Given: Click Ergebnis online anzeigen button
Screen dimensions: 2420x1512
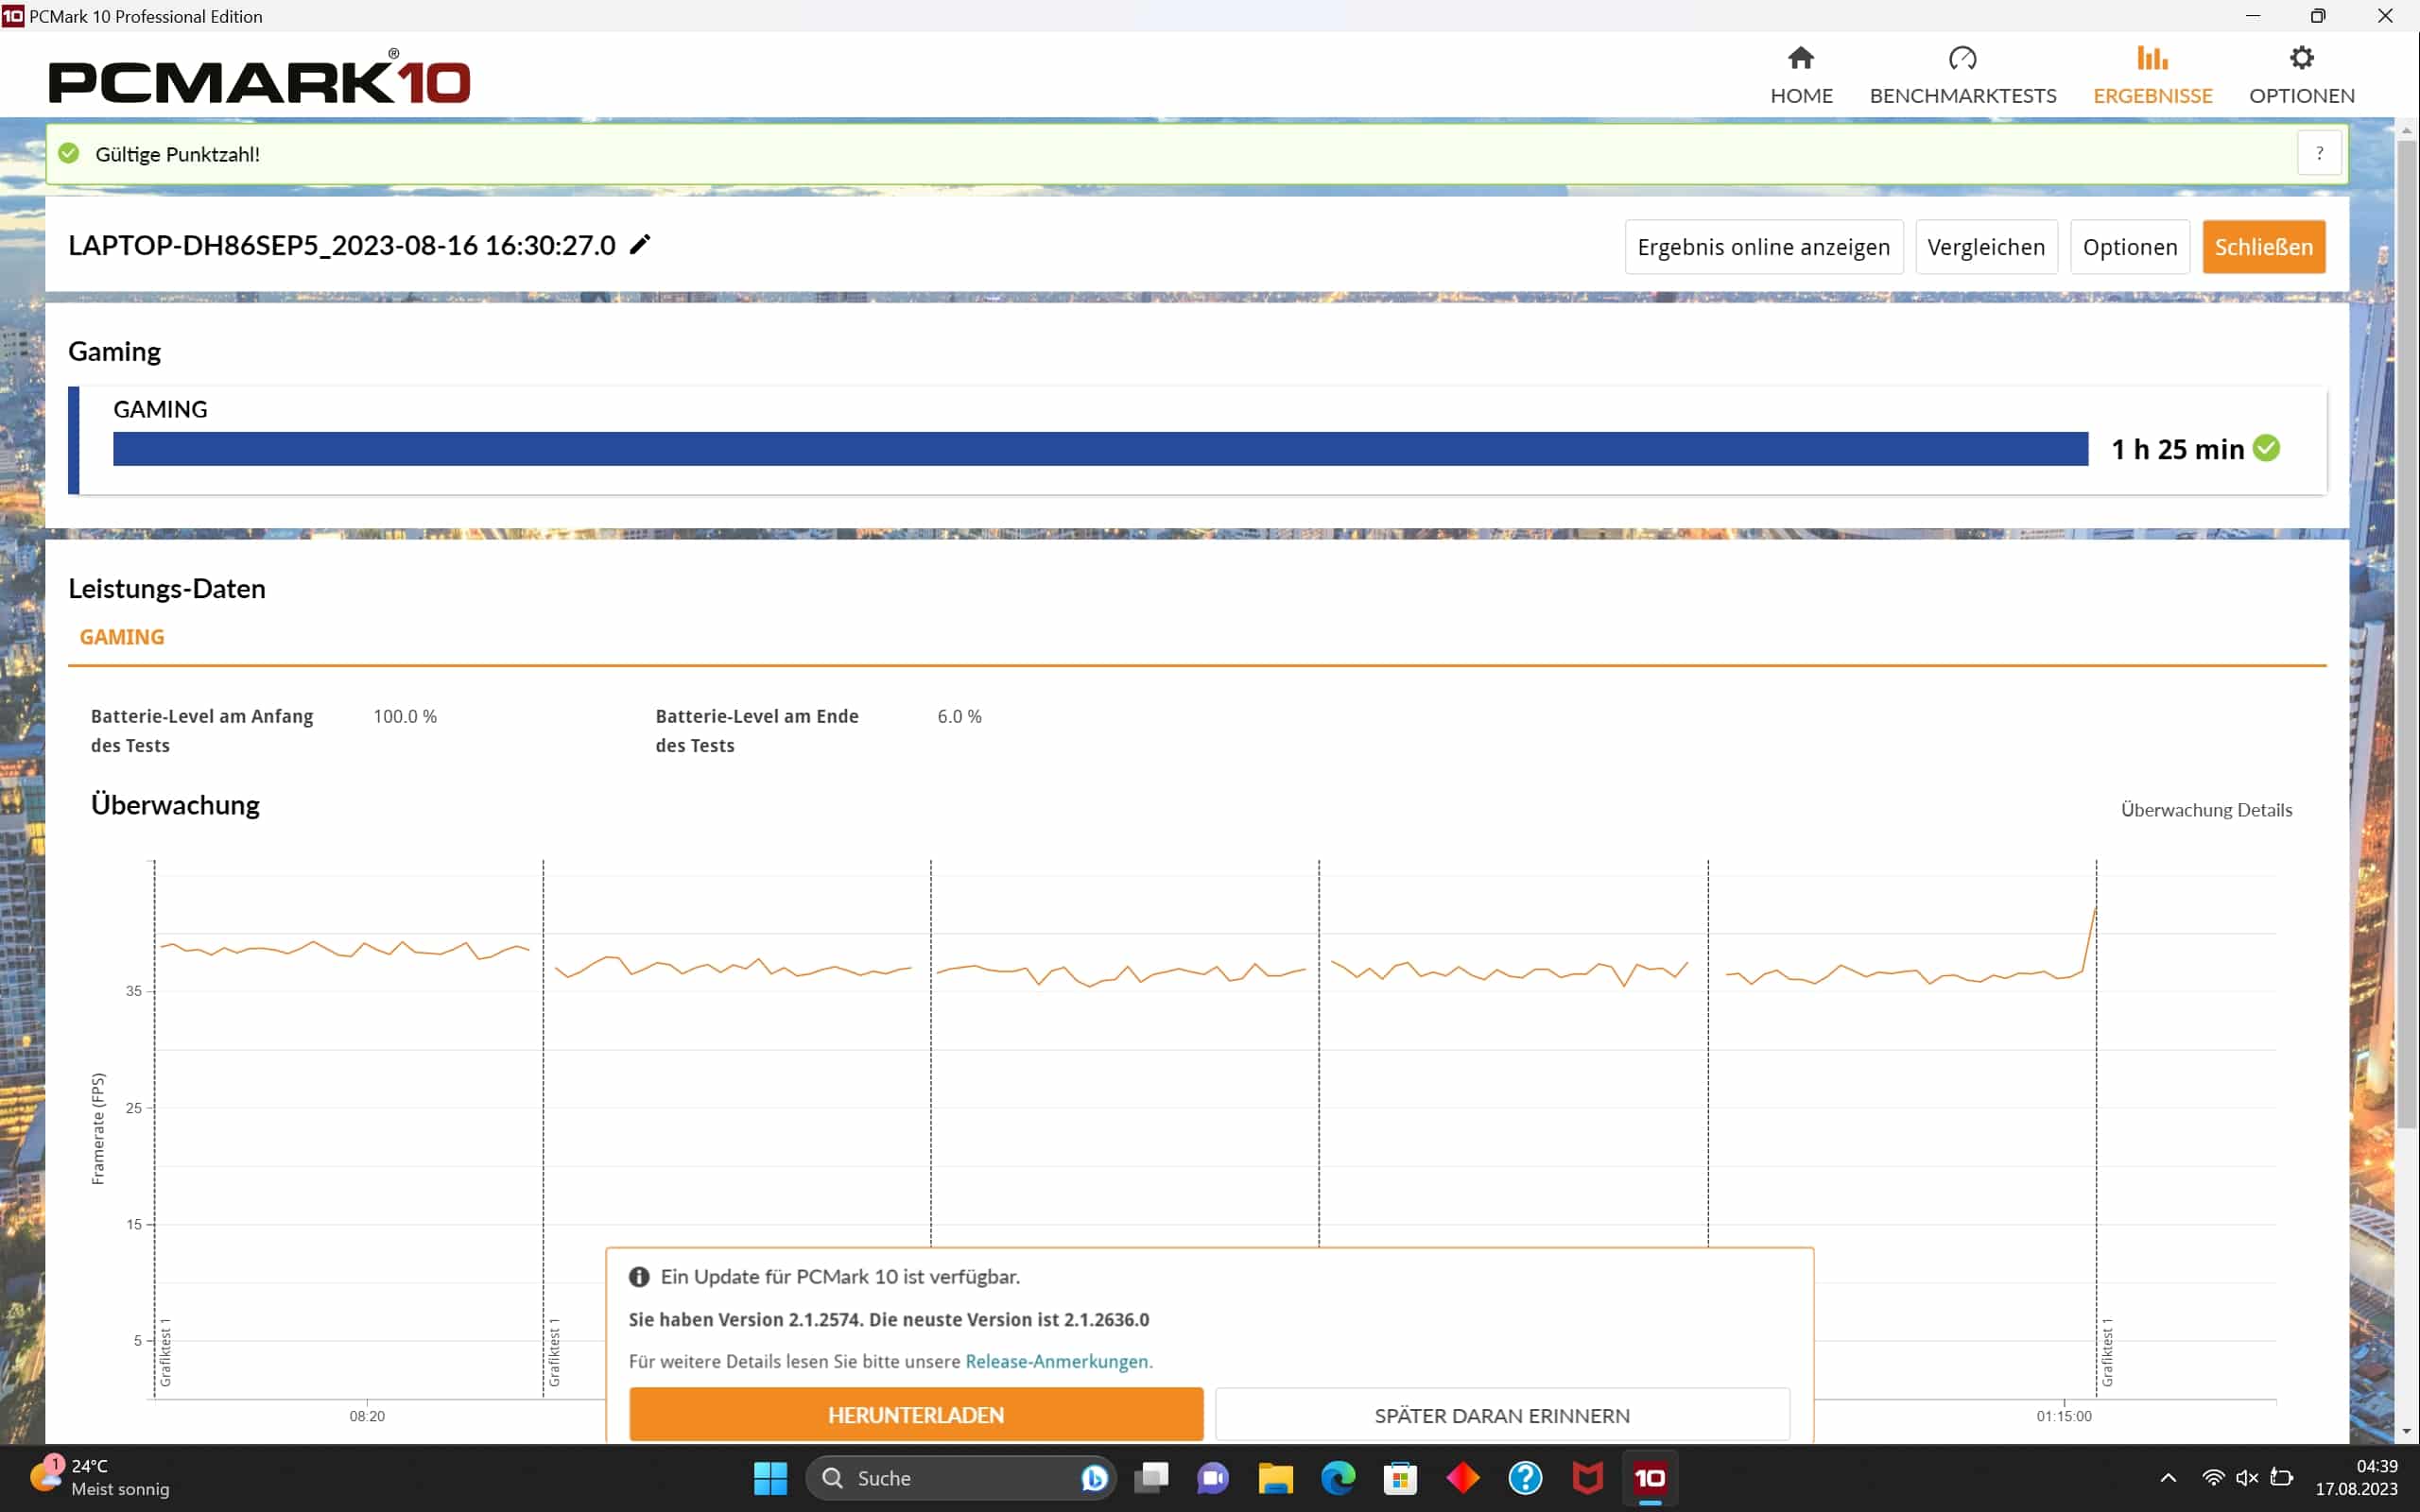Looking at the screenshot, I should [x=1763, y=247].
